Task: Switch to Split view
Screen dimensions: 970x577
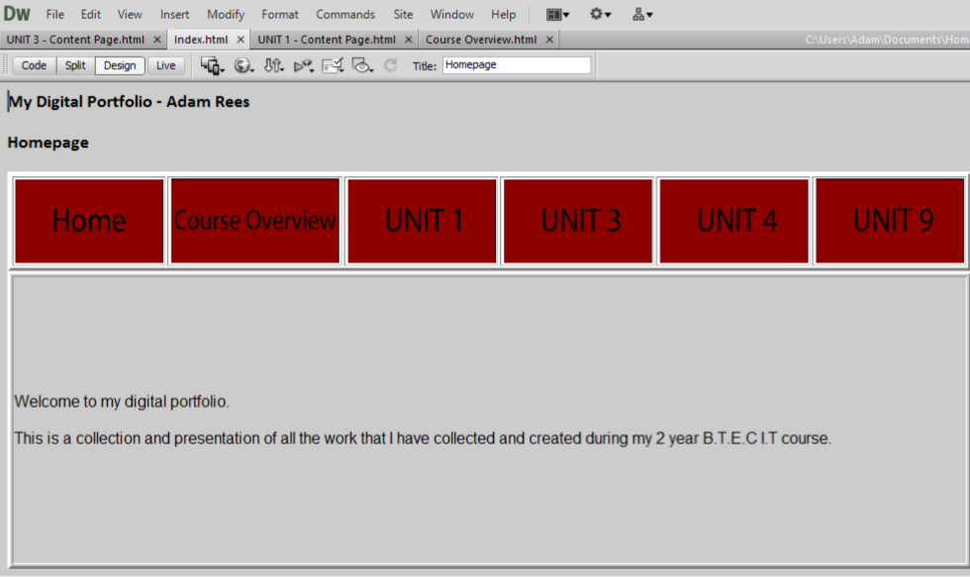Action: 75,65
